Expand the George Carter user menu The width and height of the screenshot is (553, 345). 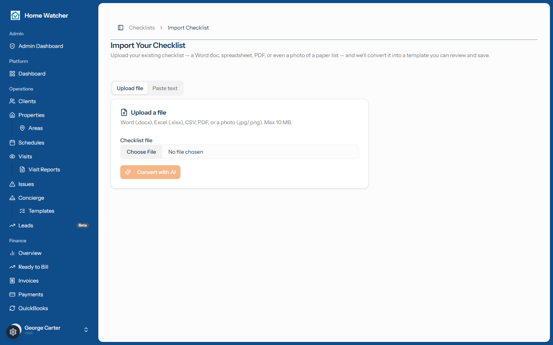[86, 330]
